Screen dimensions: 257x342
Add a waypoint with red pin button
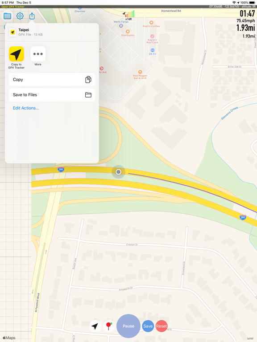pyautogui.click(x=108, y=326)
